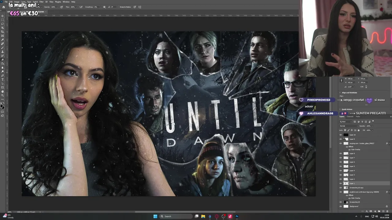This screenshot has height=220, width=392.
Task: Open the File menu
Action: click(6, 2)
